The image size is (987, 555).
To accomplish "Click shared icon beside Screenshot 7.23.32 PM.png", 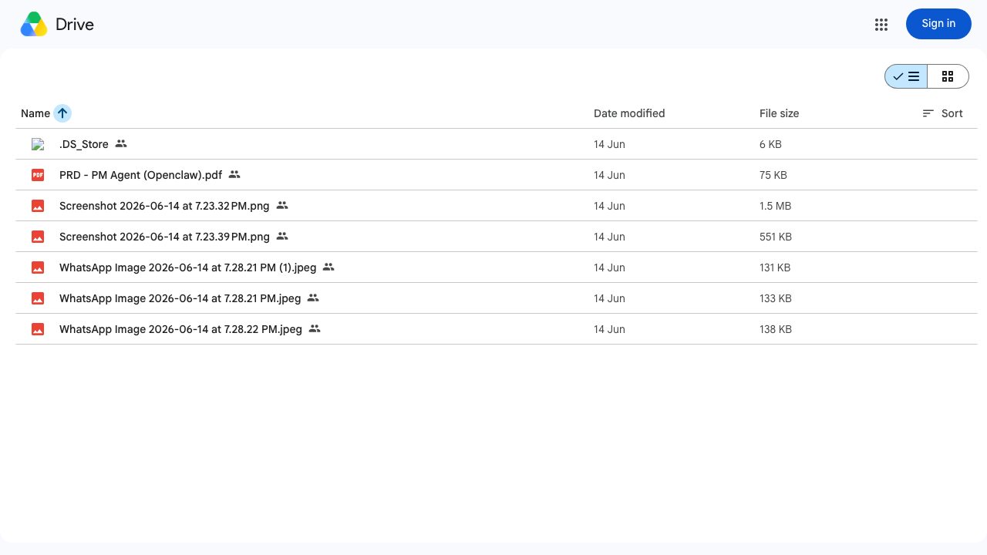I will (x=282, y=205).
